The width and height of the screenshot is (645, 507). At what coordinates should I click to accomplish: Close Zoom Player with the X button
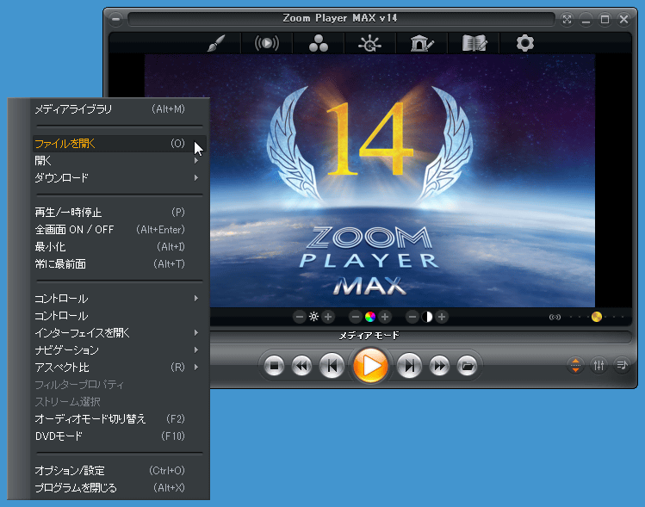pyautogui.click(x=623, y=19)
